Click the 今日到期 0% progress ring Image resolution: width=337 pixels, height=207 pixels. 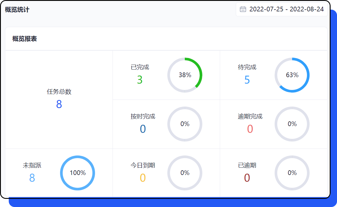click(185, 173)
